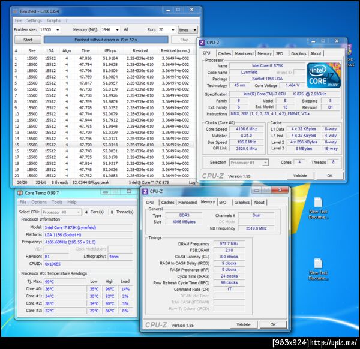Switch to Mainboard tab in lower CPU-Z window
360x349 pixels.
pos(187,202)
